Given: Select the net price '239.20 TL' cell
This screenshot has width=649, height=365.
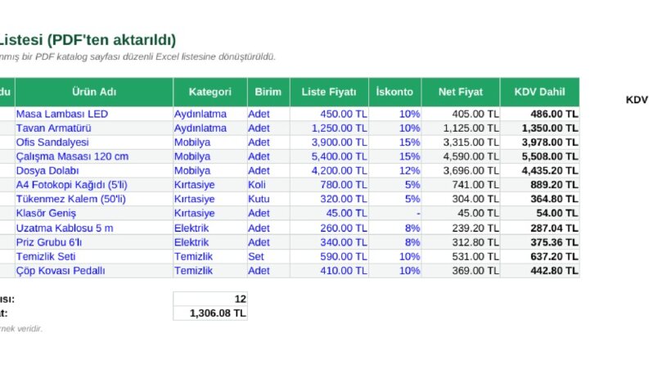Looking at the screenshot, I should (461, 228).
